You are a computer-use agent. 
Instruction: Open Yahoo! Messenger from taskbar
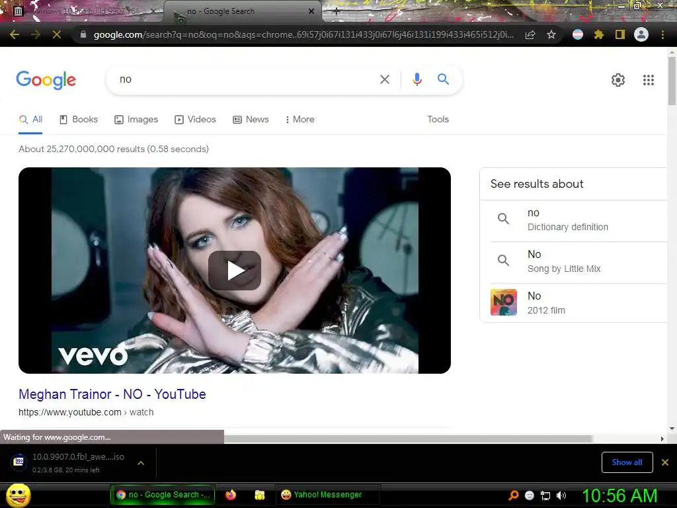(x=328, y=495)
